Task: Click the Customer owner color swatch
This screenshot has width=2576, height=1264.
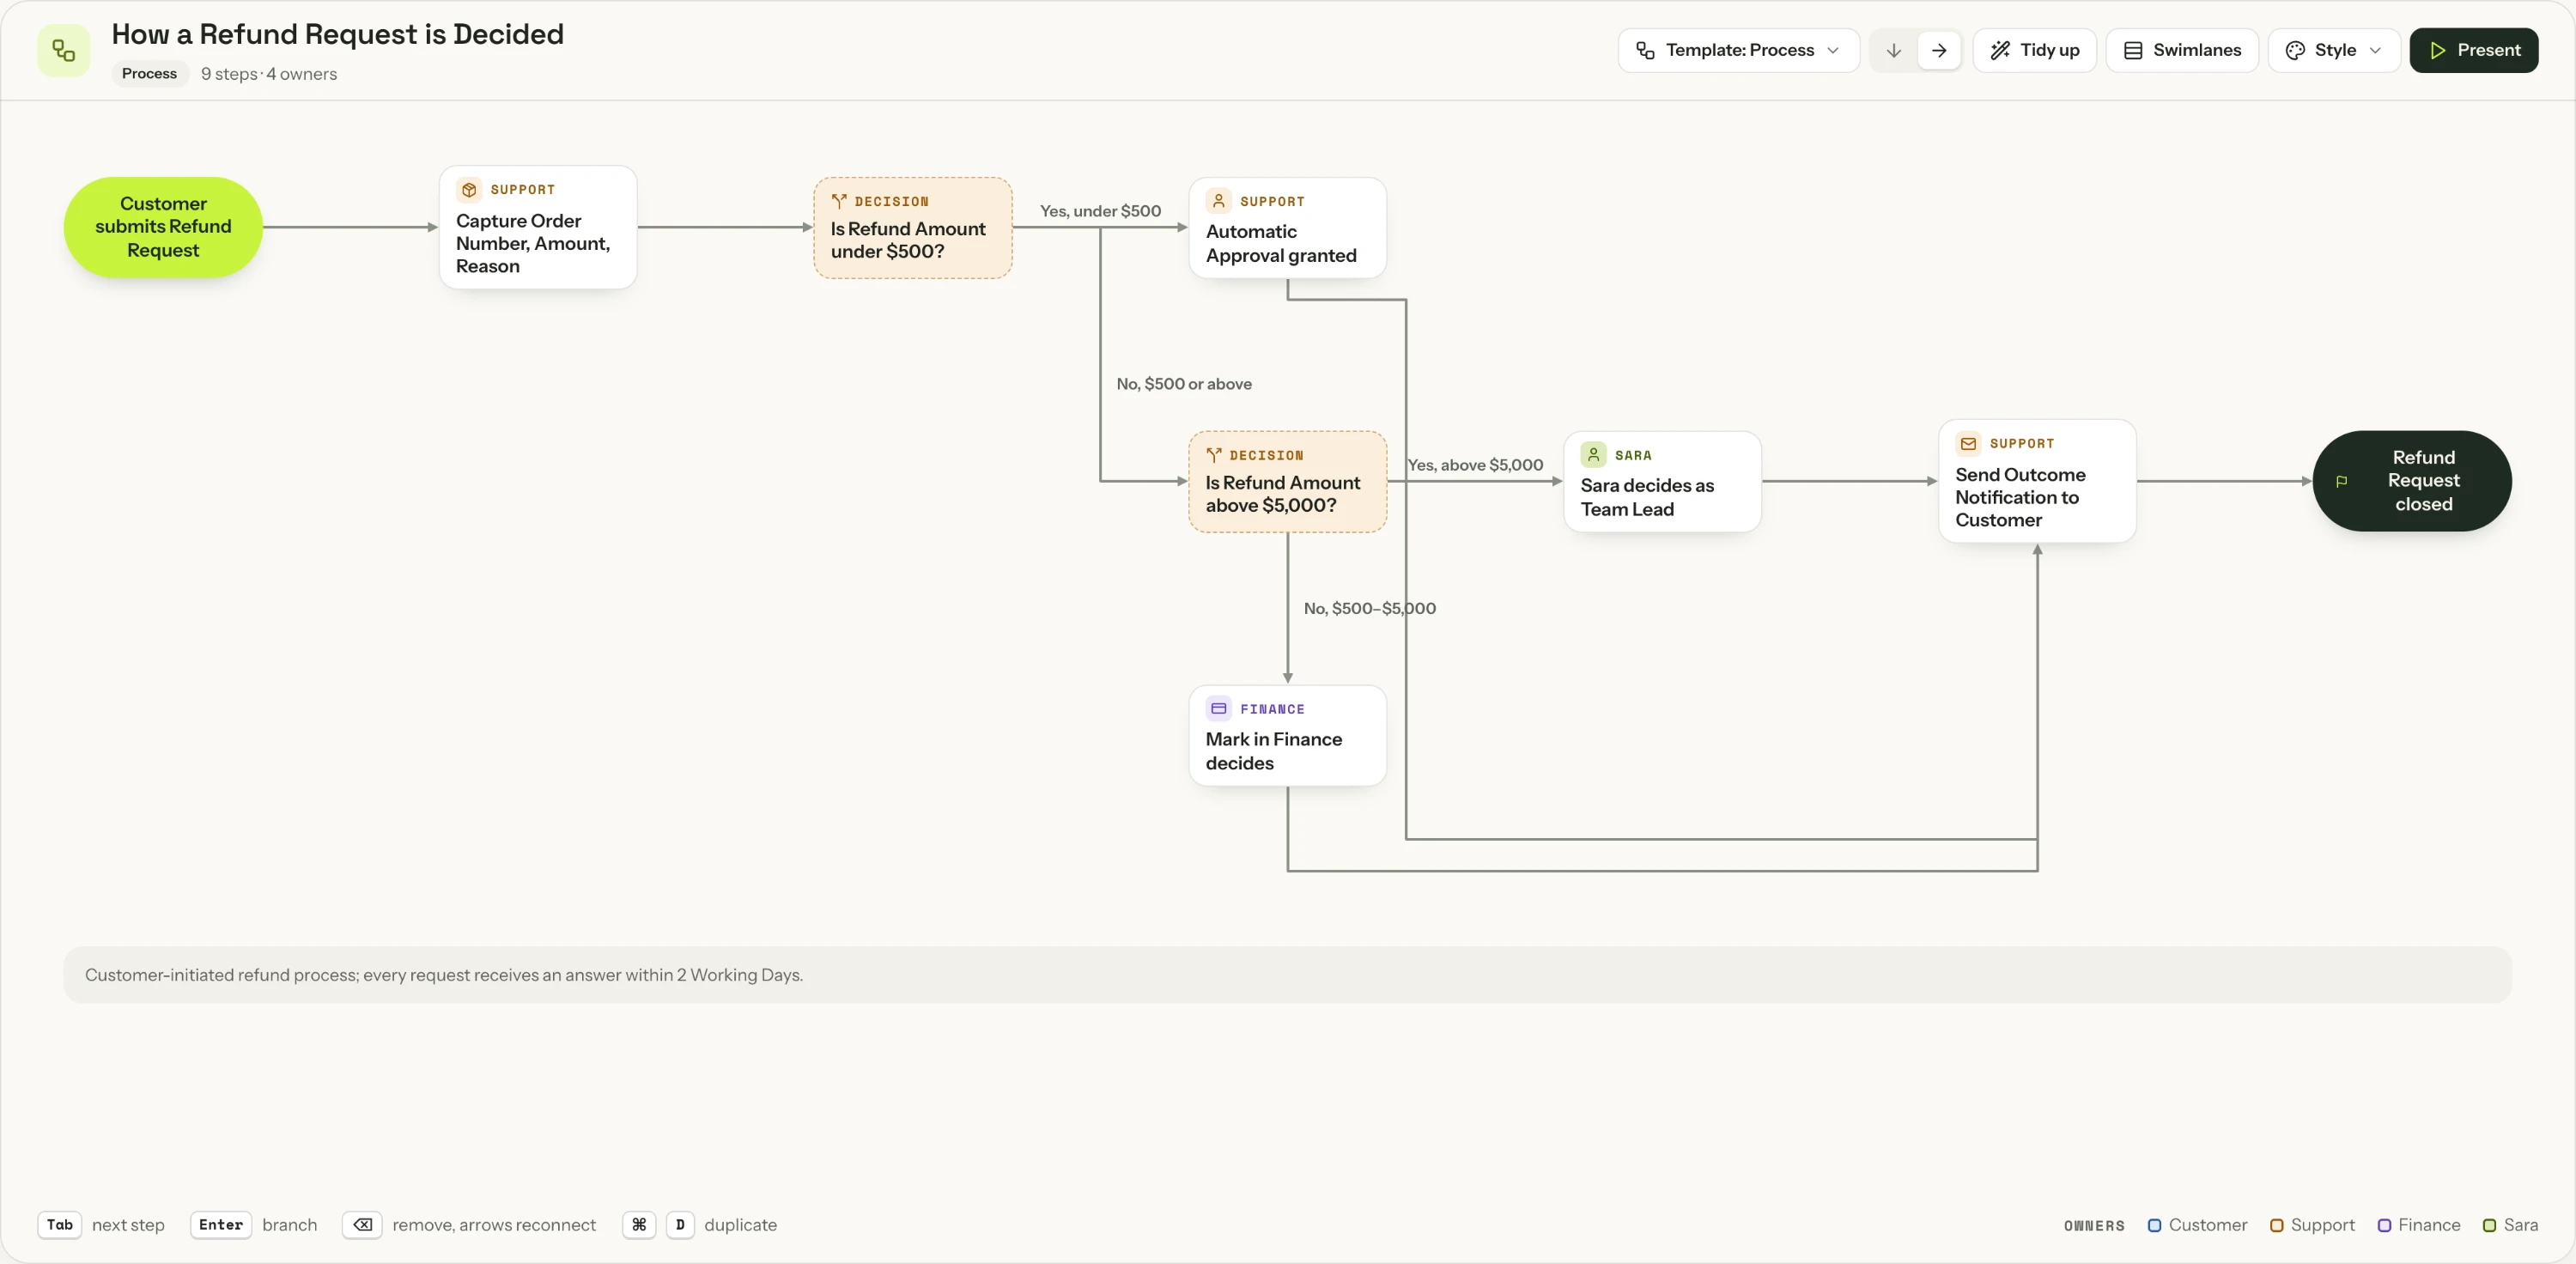Action: click(x=2154, y=1225)
